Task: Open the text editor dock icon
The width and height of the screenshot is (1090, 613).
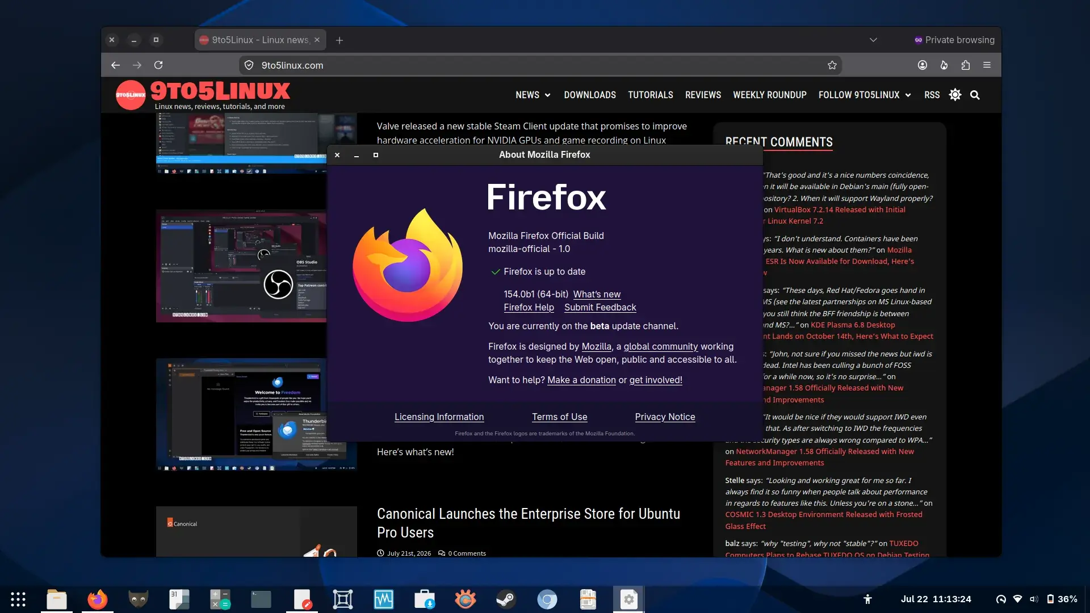Action: [x=302, y=599]
